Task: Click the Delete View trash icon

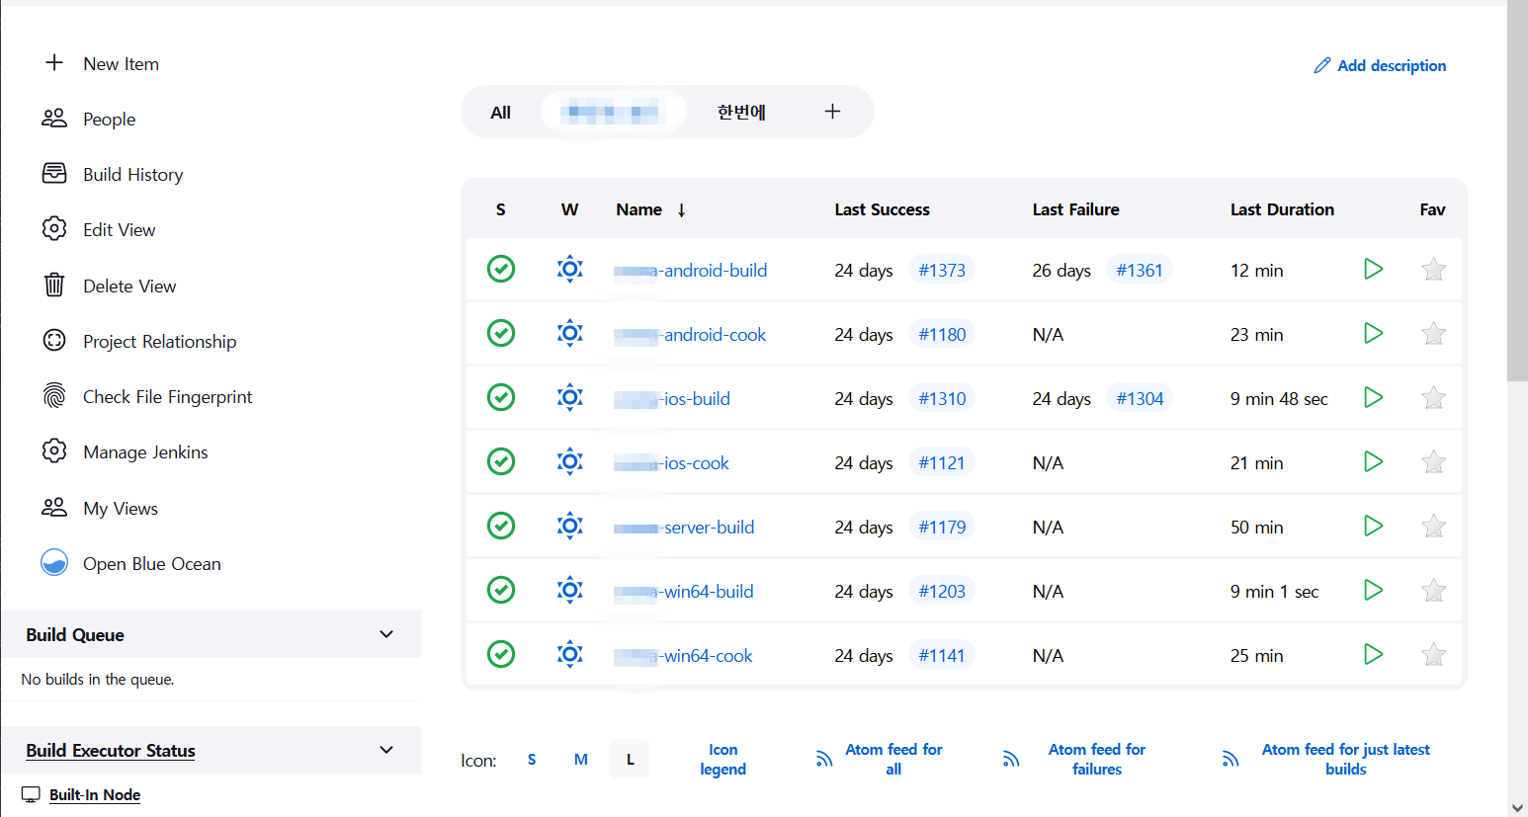Action: (x=54, y=286)
